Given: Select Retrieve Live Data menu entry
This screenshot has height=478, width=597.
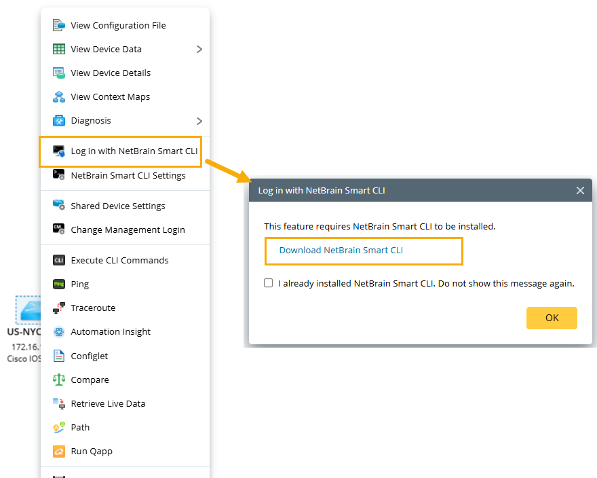Looking at the screenshot, I should click(108, 404).
